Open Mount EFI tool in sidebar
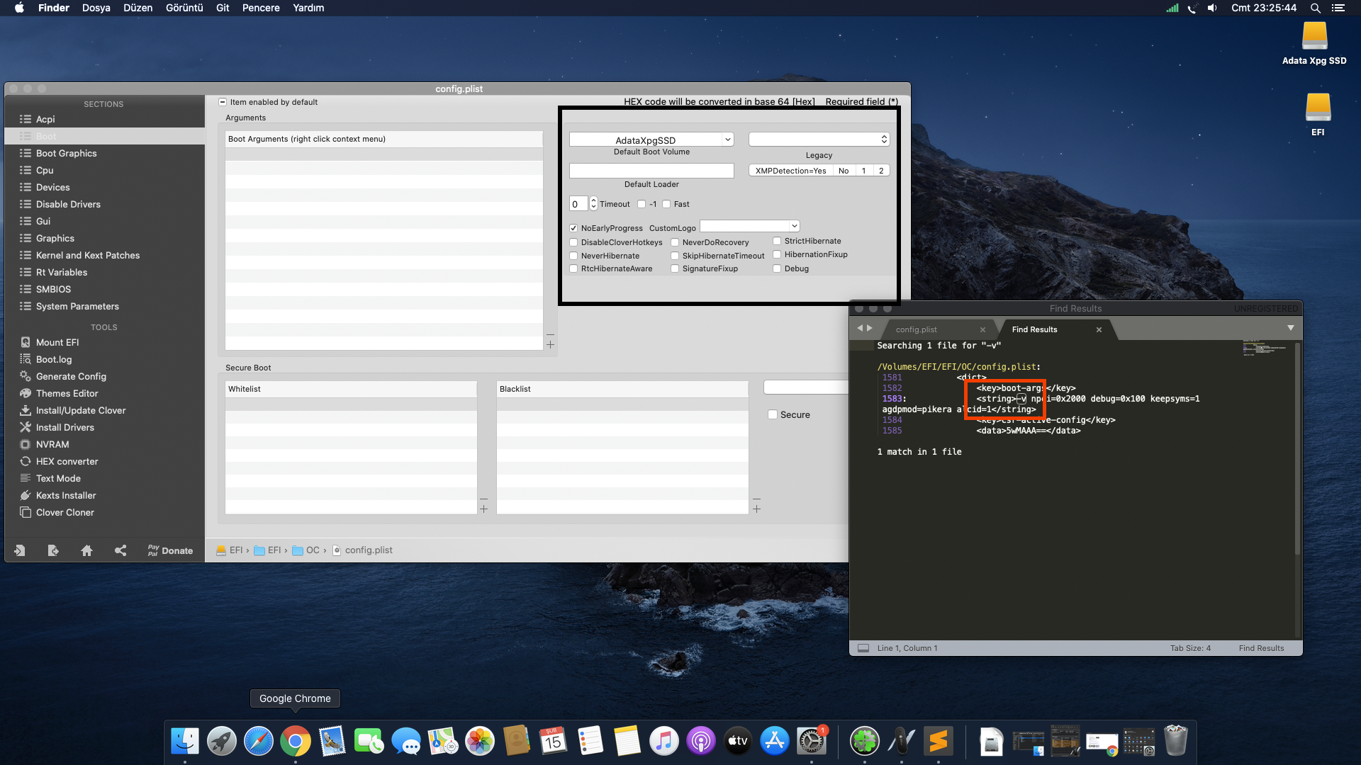The height and width of the screenshot is (765, 1361). 57,342
